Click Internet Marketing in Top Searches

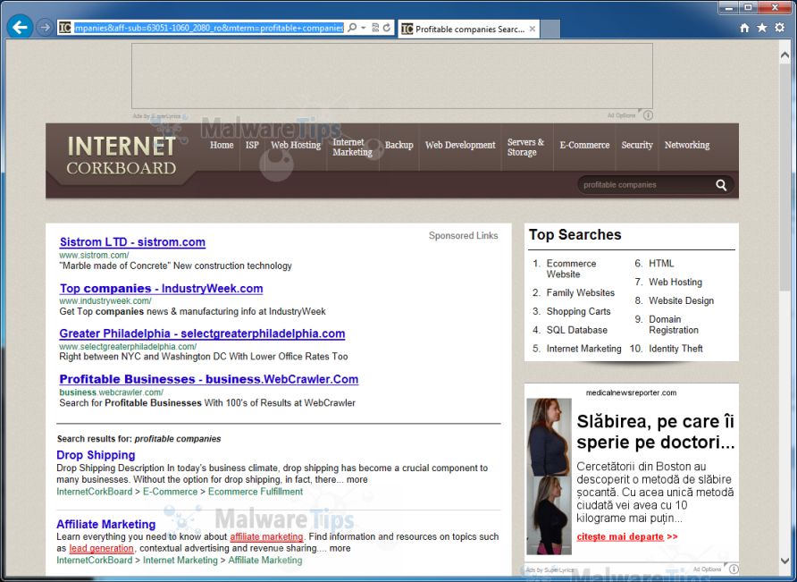583,349
